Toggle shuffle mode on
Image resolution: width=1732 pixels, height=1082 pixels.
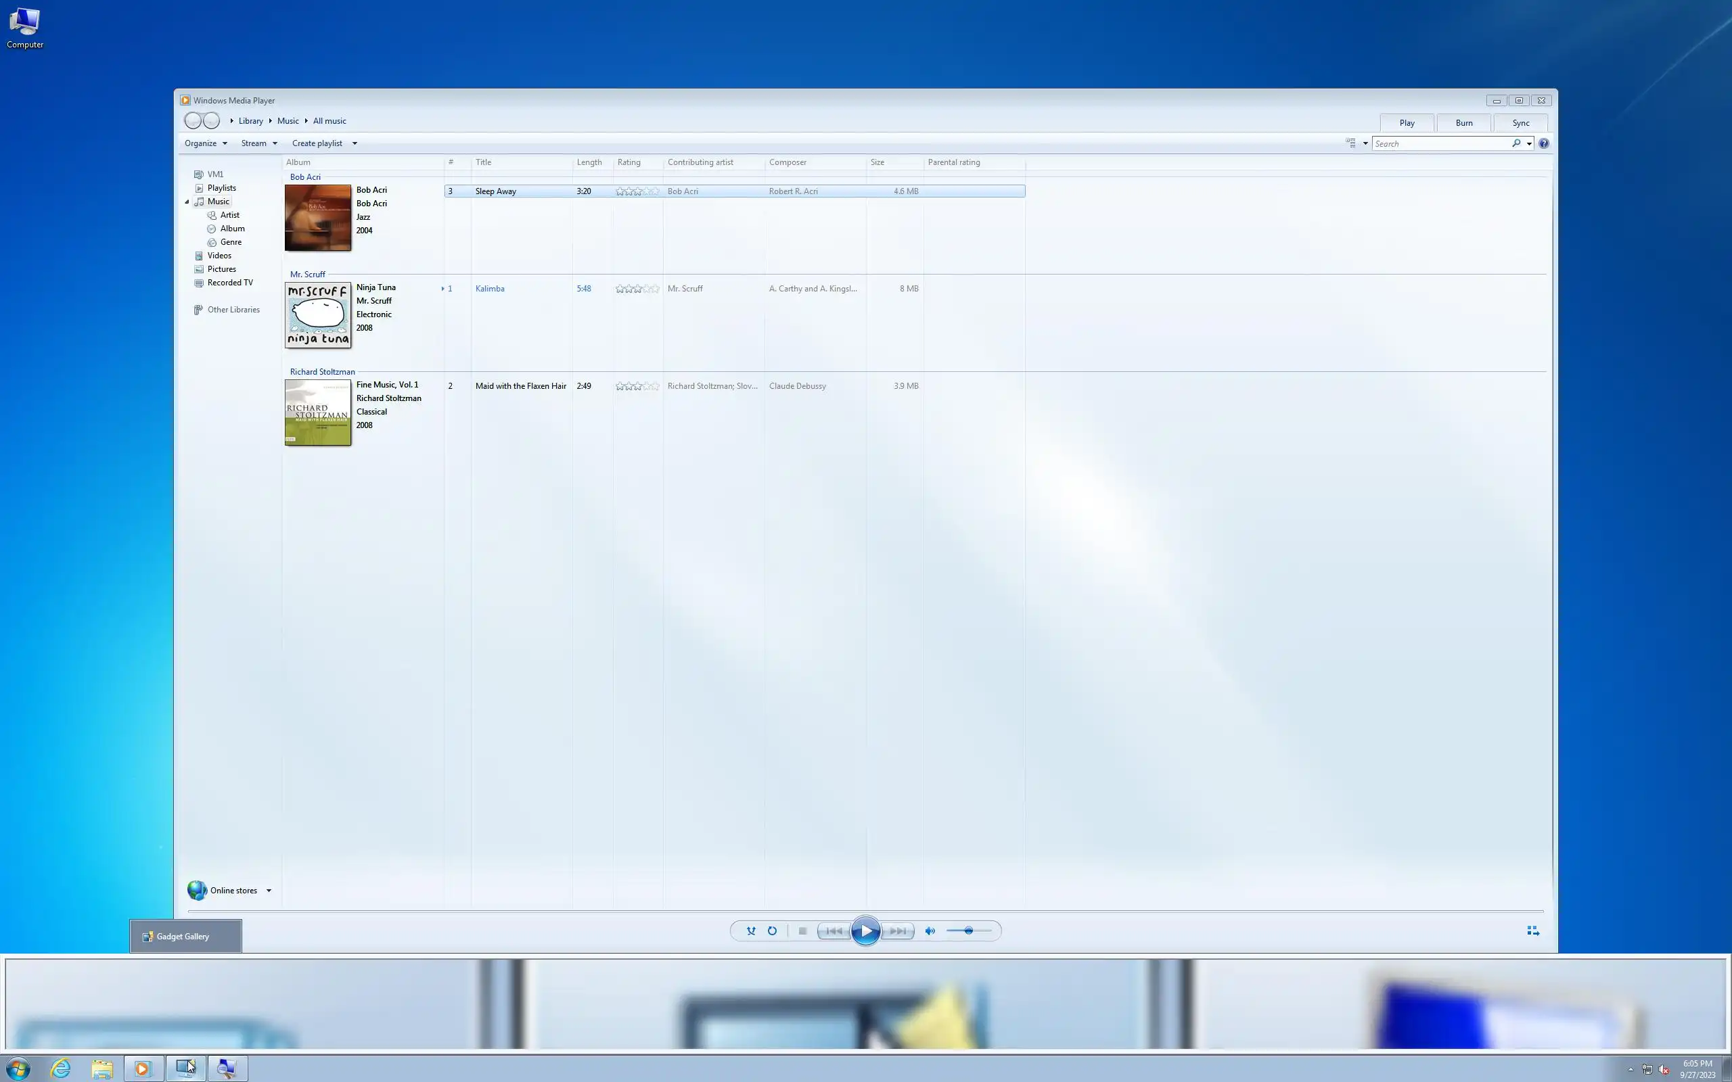pos(751,931)
